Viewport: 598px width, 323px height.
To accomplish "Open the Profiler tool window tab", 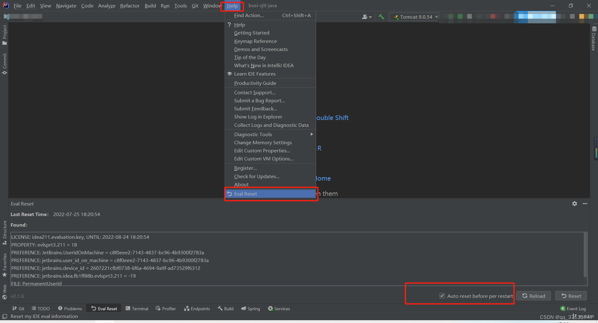I will [166, 309].
